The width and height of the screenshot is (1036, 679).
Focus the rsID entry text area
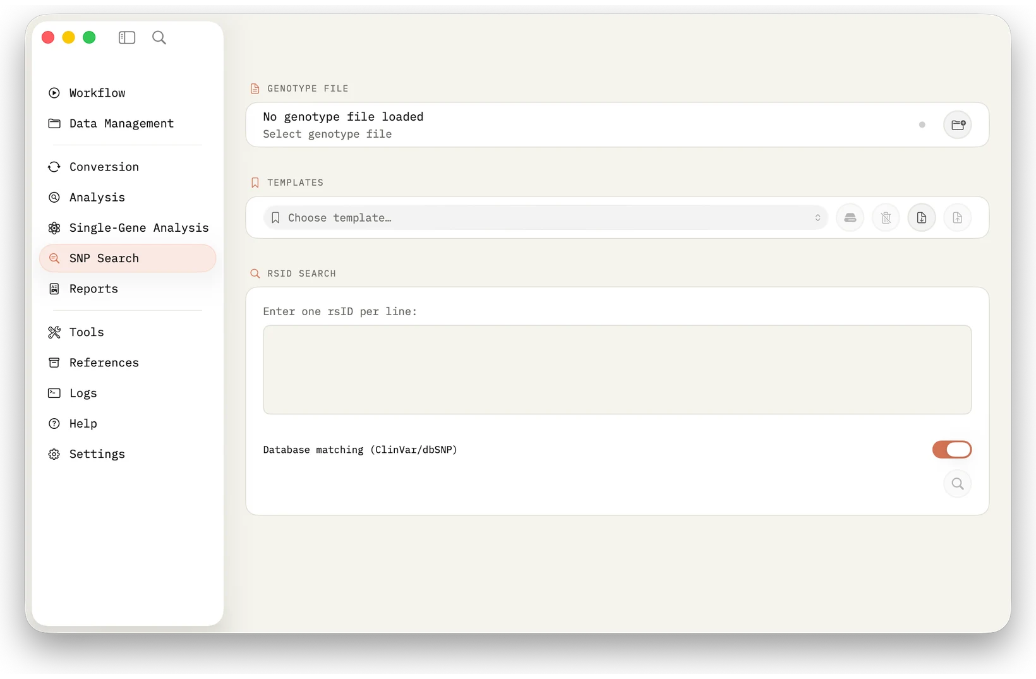pyautogui.click(x=617, y=370)
